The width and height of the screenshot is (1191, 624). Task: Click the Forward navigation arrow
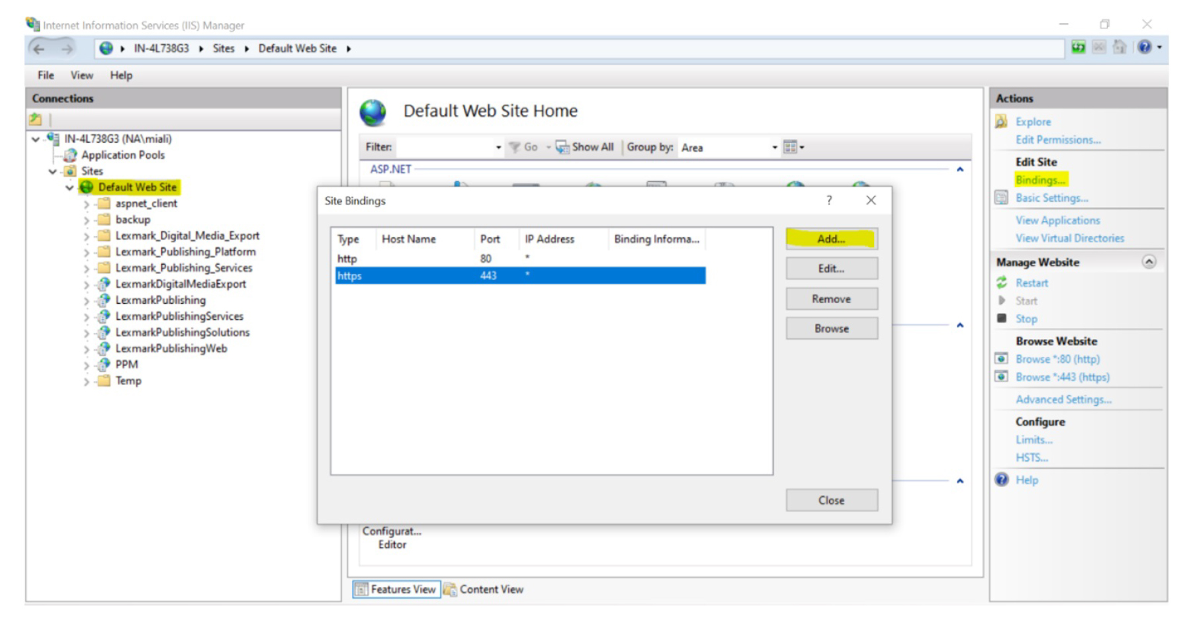pos(67,49)
